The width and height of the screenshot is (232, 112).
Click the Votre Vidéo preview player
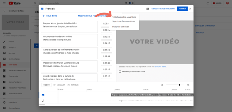[x=155, y=42]
